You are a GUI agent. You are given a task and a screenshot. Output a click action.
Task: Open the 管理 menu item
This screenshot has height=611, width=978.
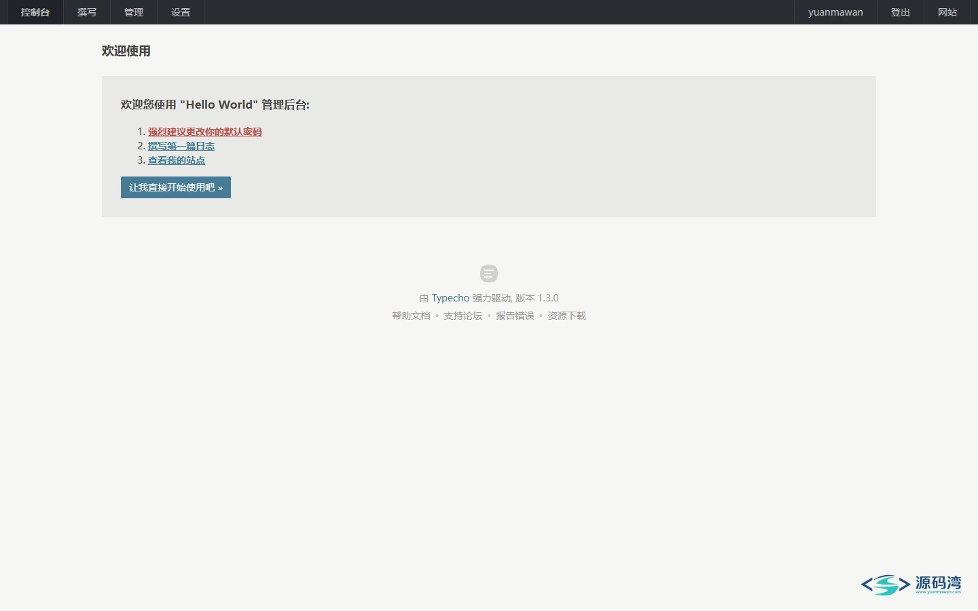click(x=134, y=12)
